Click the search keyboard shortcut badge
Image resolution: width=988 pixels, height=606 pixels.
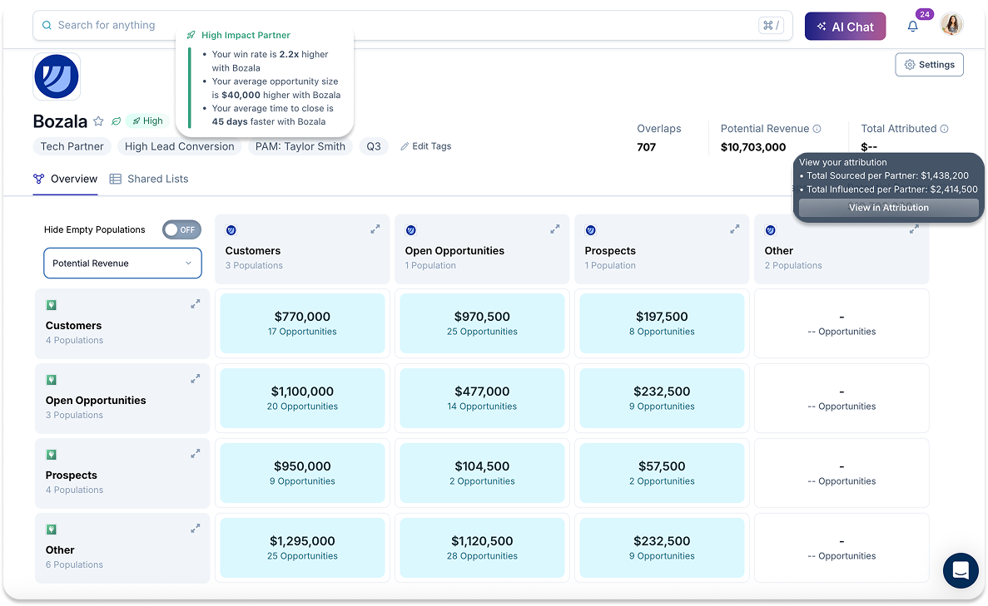(772, 25)
